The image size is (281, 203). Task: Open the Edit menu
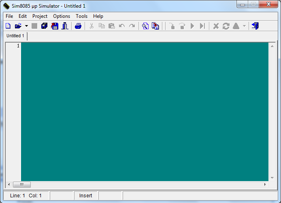[x=23, y=16]
